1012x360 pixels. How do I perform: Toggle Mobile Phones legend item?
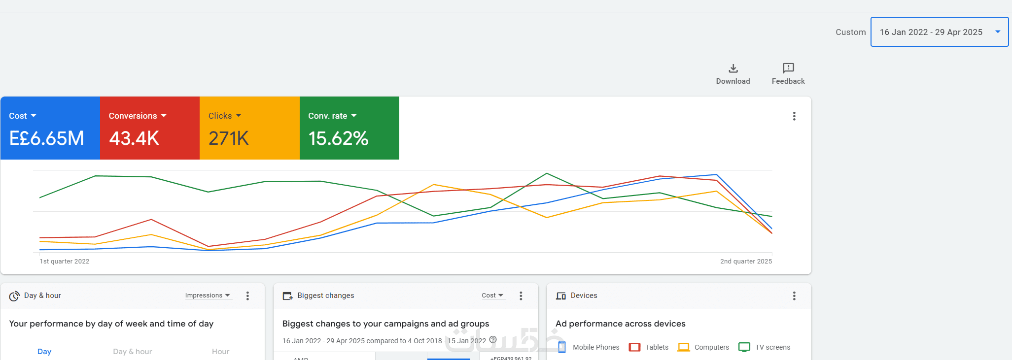pos(589,347)
